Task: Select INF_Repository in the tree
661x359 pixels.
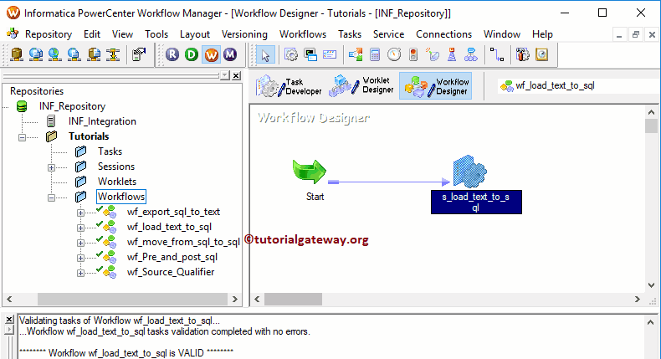Action: click(x=72, y=106)
